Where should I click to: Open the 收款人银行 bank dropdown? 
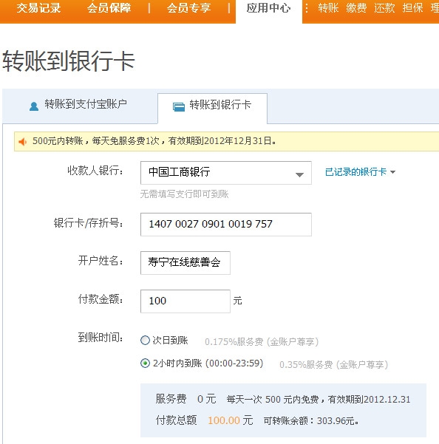click(226, 173)
